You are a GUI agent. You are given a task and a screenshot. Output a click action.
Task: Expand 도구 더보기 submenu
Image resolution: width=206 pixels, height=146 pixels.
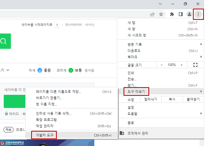(x=161, y=91)
